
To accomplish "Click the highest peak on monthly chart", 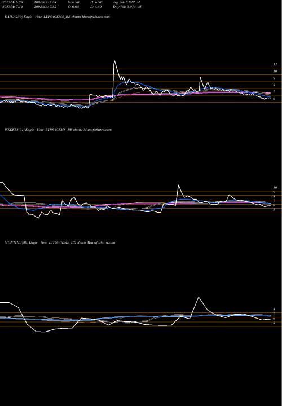I will pos(199,297).
